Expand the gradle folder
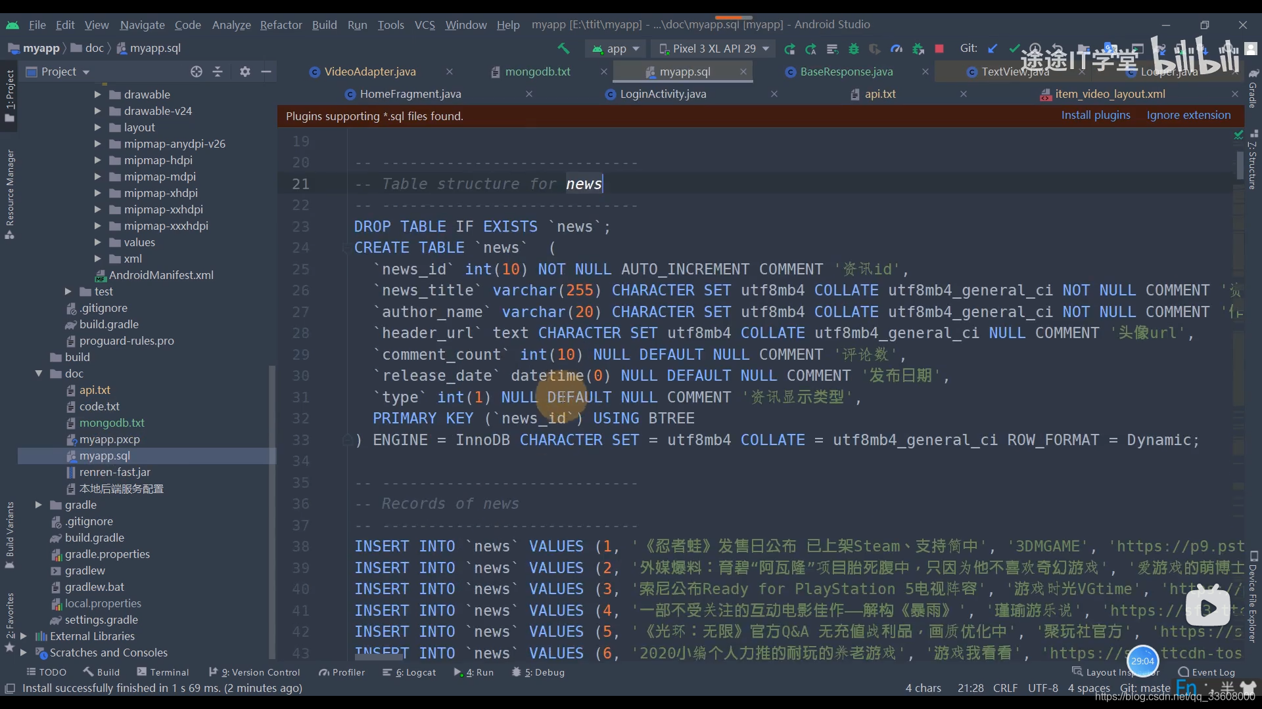1262x709 pixels. 39,505
